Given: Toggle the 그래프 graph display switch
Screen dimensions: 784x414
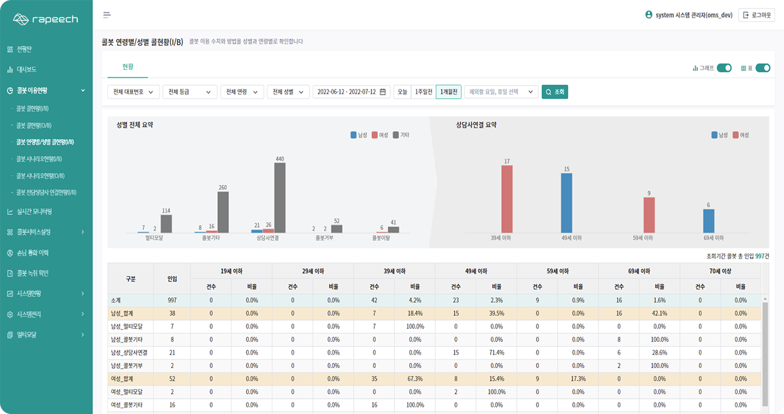Looking at the screenshot, I should tap(725, 68).
